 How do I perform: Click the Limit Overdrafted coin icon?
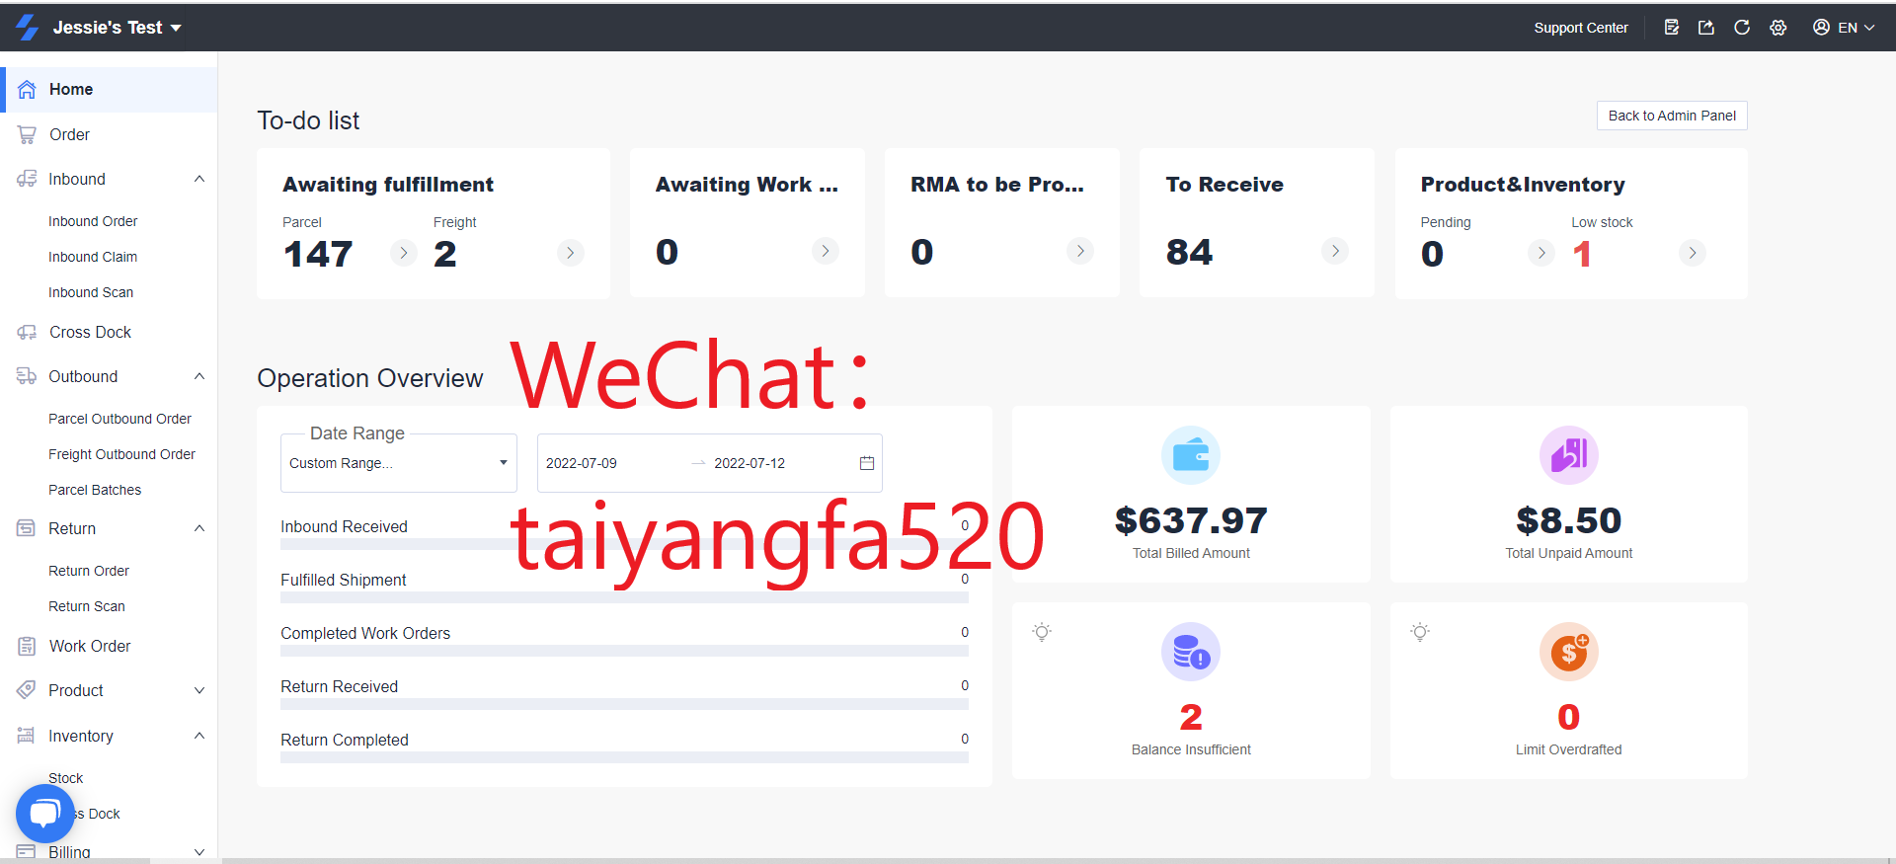point(1568,652)
